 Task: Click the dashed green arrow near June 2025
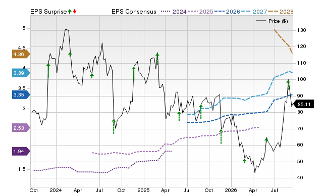pos(179,116)
